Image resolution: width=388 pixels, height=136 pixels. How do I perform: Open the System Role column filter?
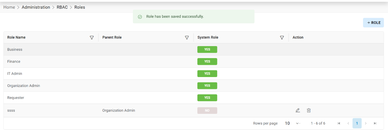point(282,38)
